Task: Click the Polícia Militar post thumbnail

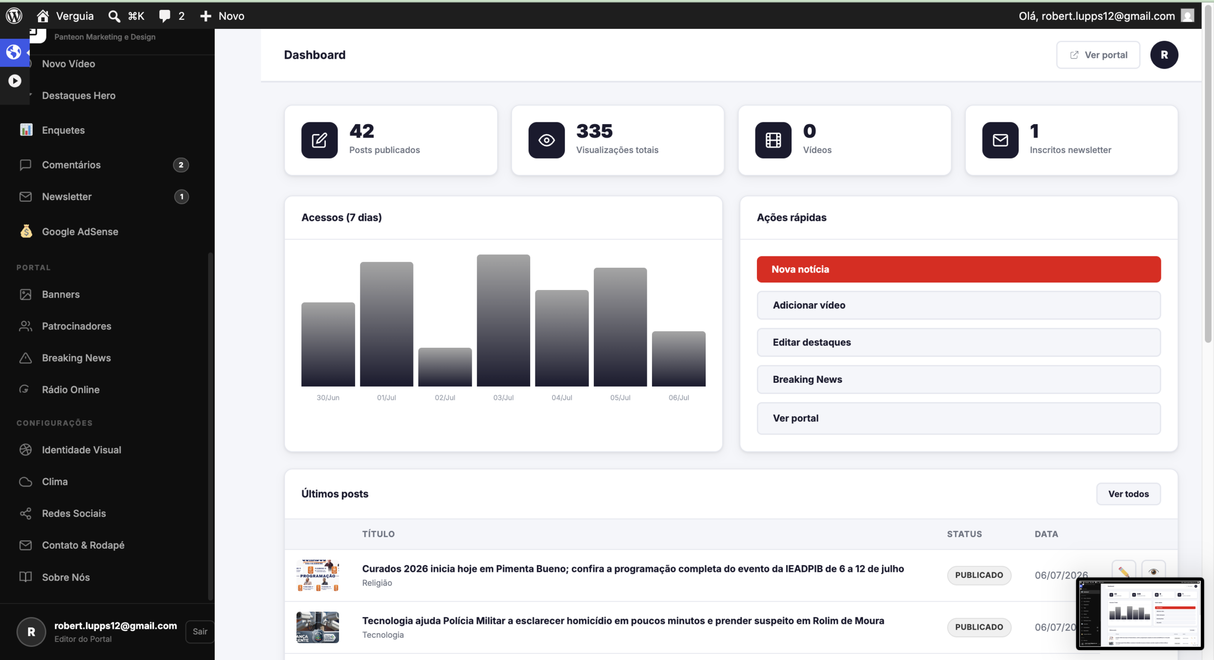Action: [x=318, y=627]
